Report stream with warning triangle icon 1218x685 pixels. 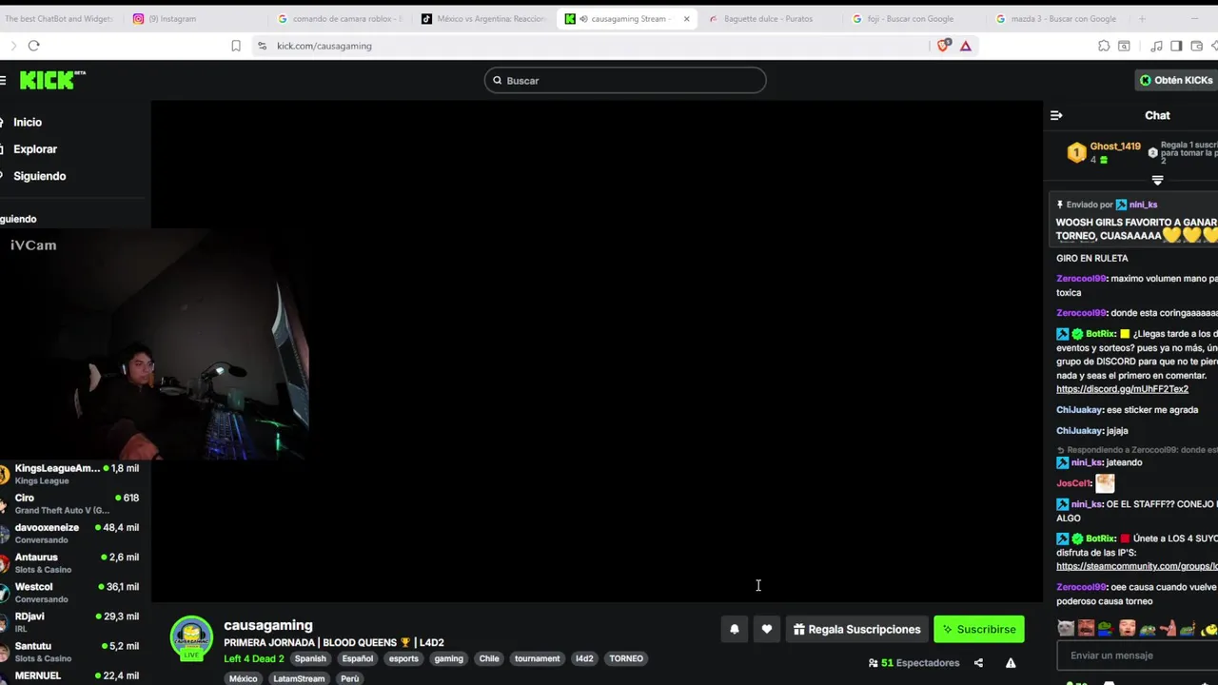(x=1011, y=663)
